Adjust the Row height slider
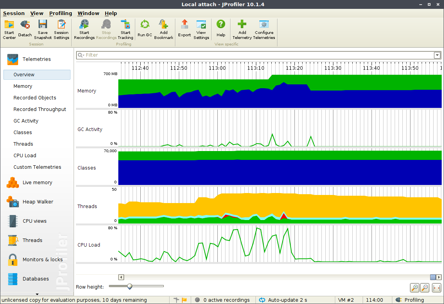444x304 pixels. (x=129, y=286)
